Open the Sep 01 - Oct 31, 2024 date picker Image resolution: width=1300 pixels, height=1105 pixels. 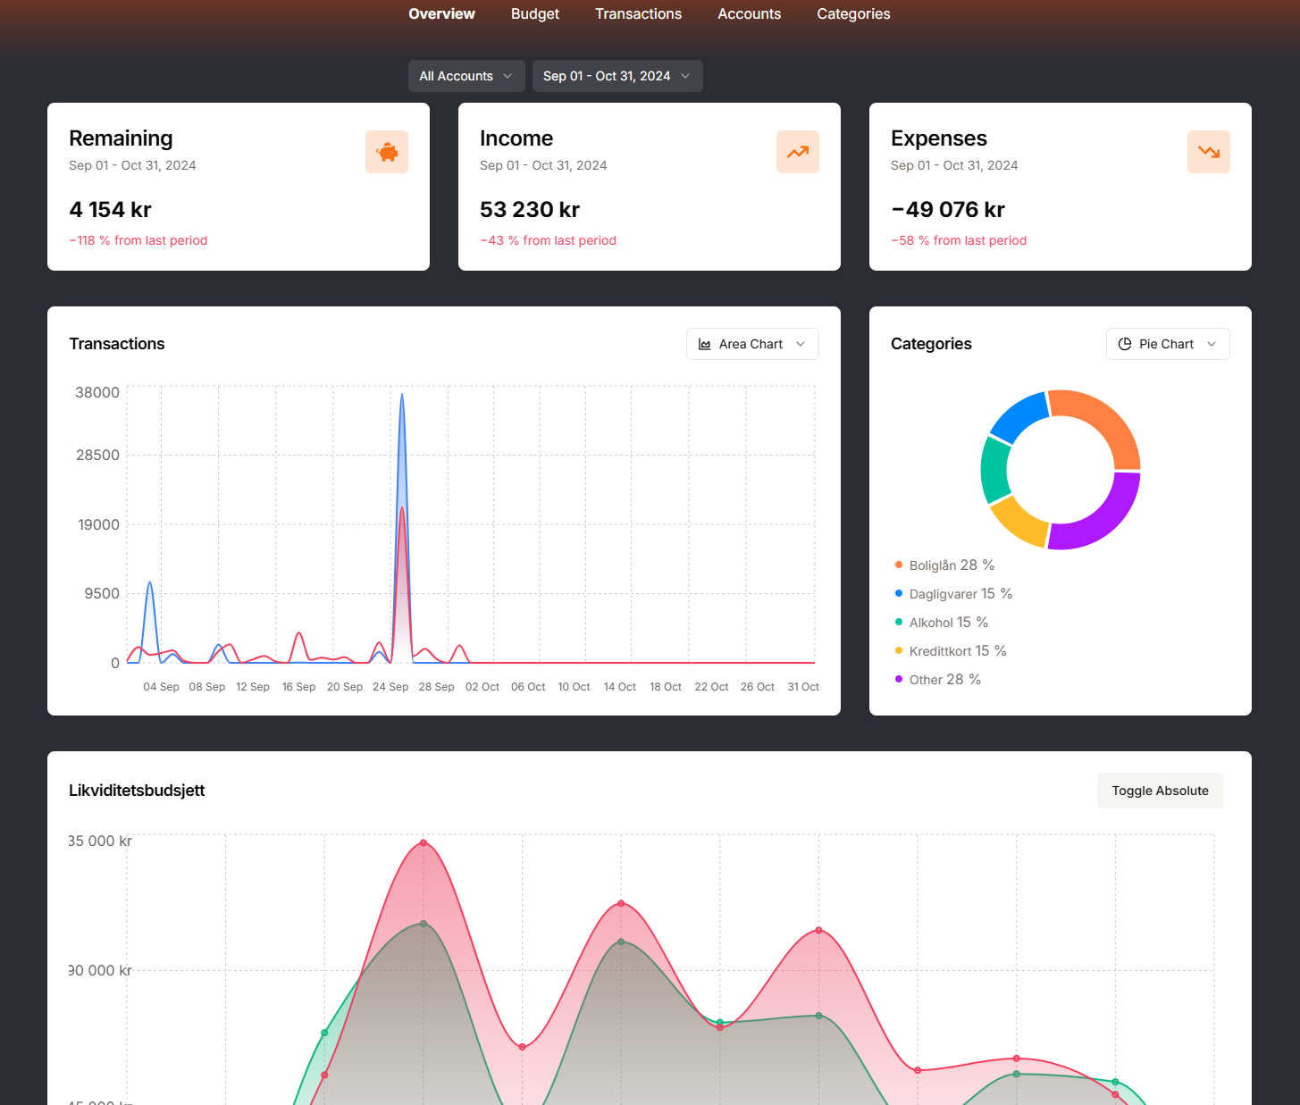coord(616,76)
